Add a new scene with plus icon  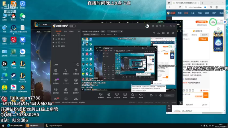pyautogui.click(x=79, y=31)
